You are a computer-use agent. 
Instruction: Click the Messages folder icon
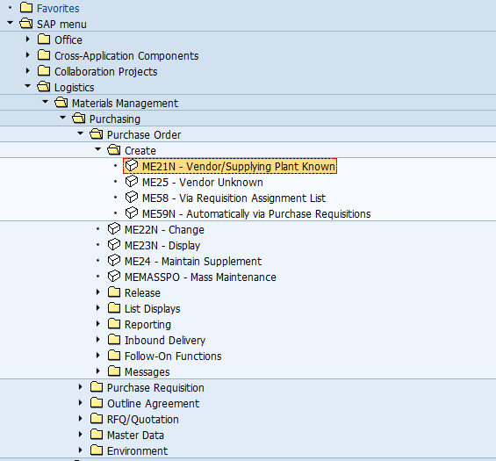(x=114, y=371)
